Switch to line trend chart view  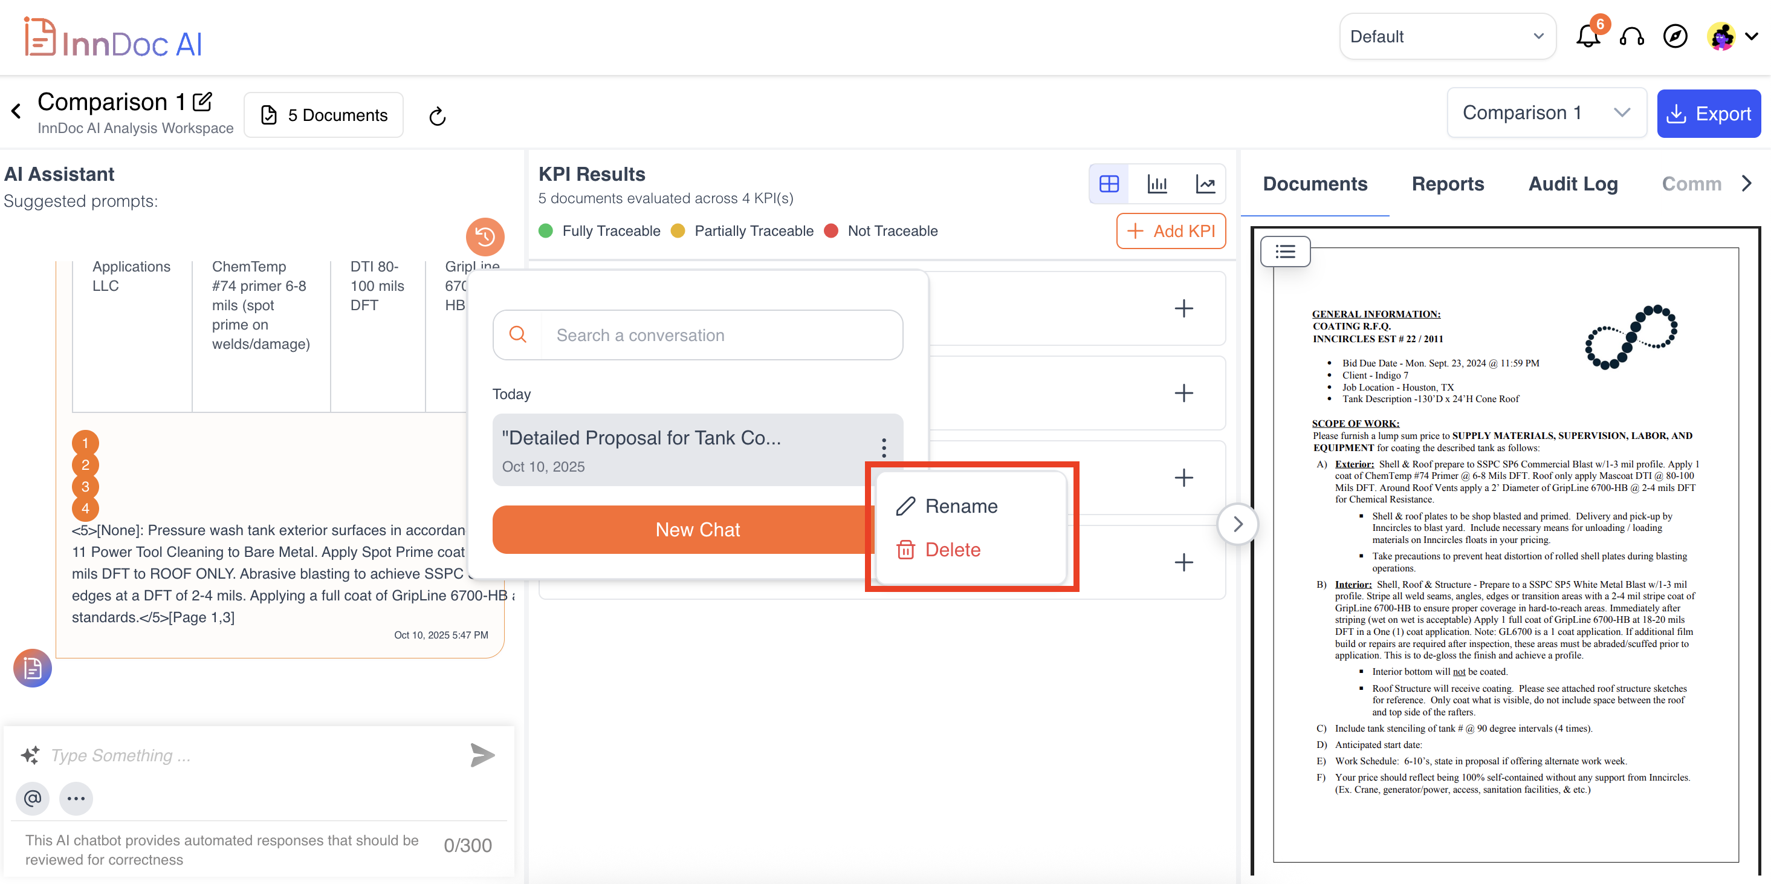(1205, 184)
